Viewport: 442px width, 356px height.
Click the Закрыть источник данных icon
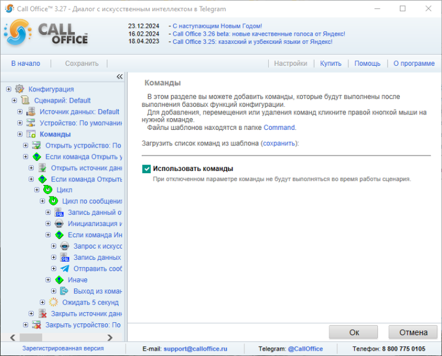click(x=42, y=313)
